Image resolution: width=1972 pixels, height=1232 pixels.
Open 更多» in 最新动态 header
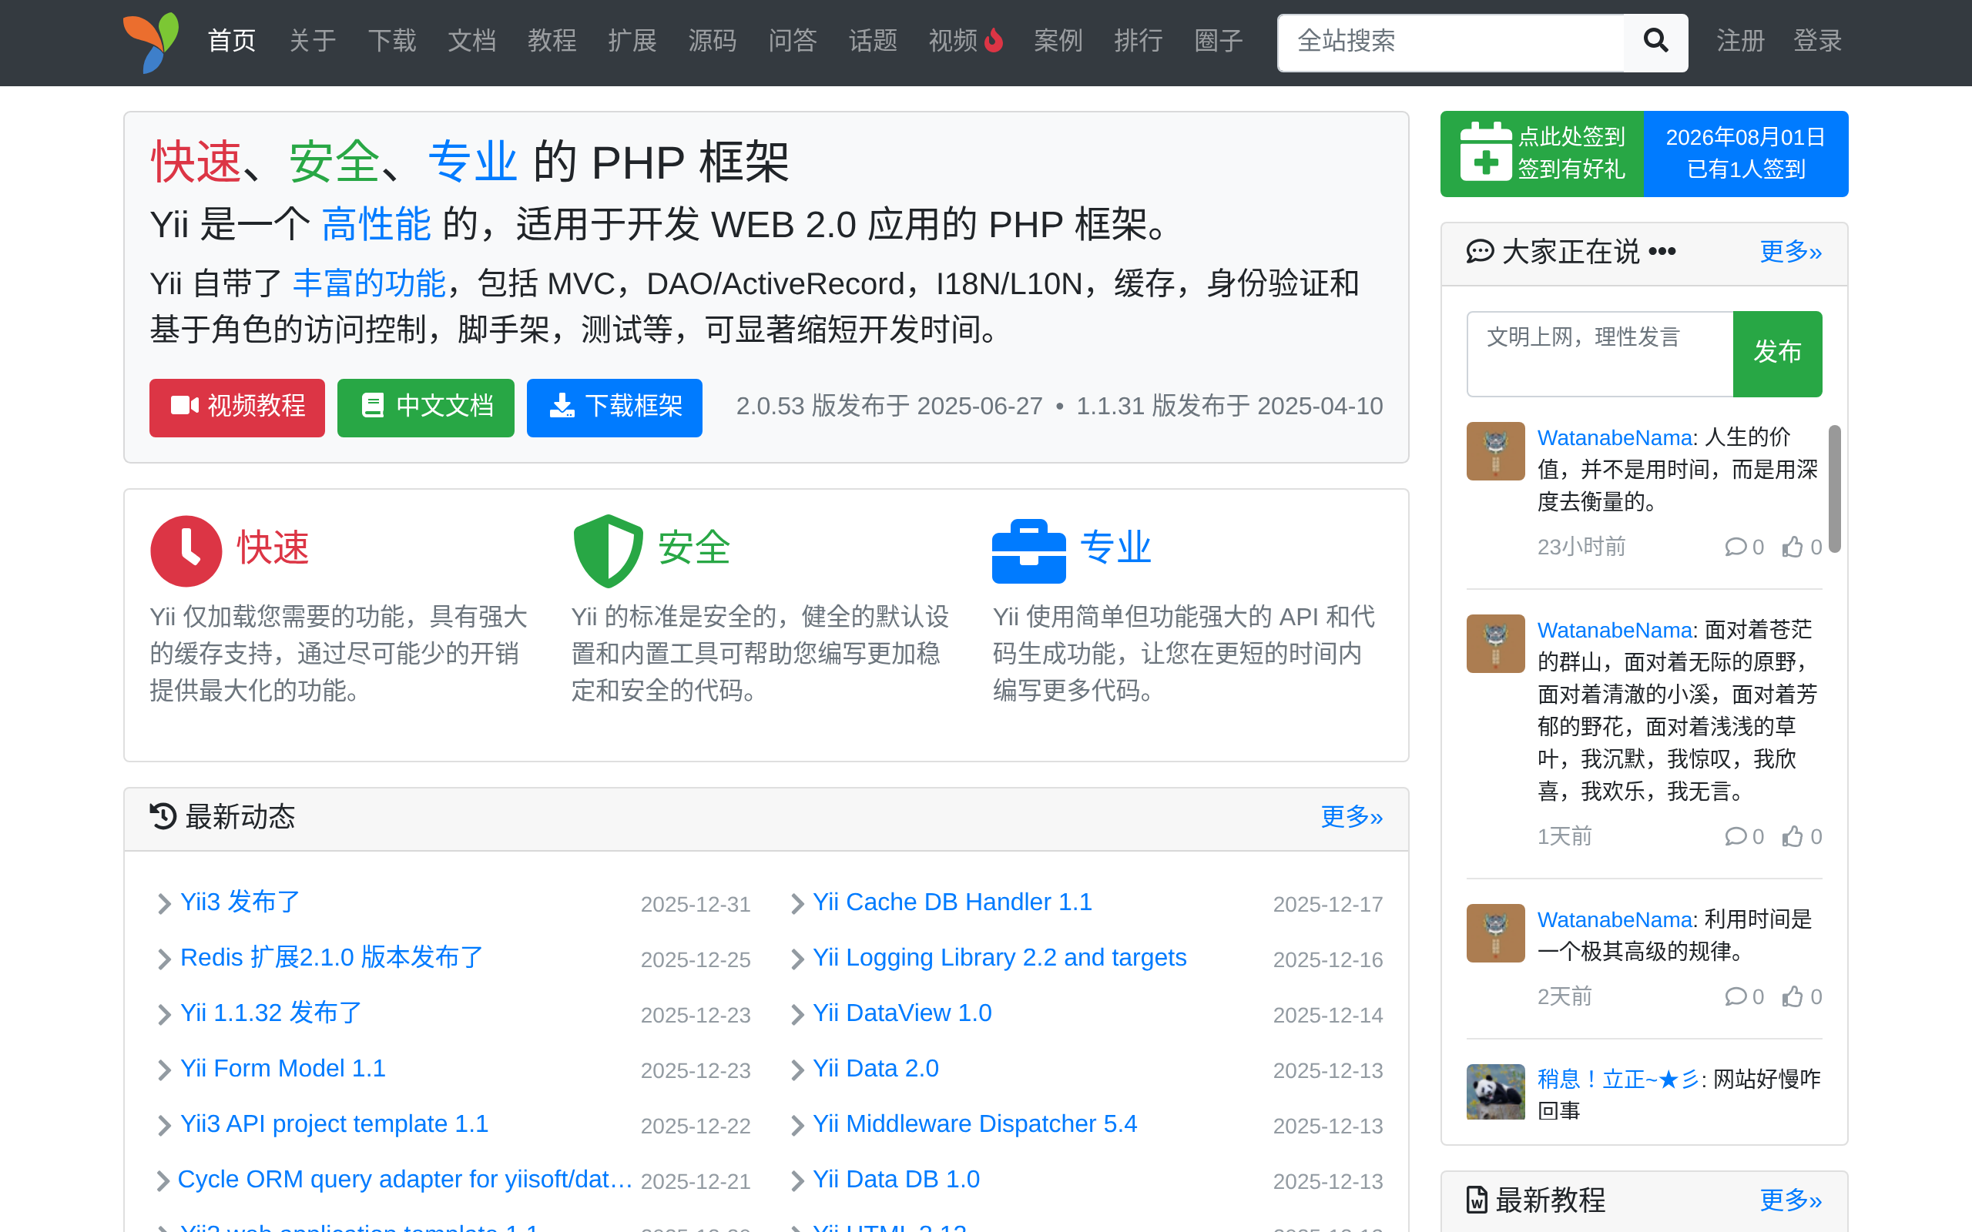(1352, 815)
